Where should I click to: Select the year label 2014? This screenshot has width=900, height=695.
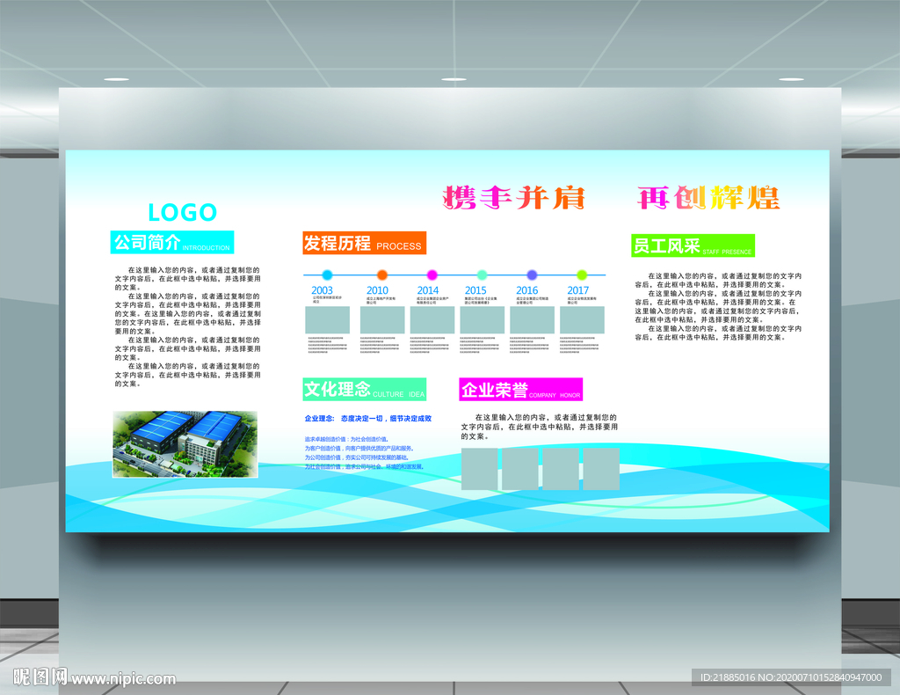[x=428, y=290]
